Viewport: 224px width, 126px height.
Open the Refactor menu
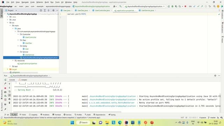pyautogui.click(x=40, y=2)
